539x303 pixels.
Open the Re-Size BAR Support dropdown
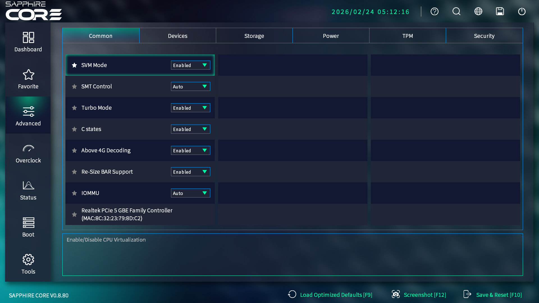pyautogui.click(x=190, y=172)
